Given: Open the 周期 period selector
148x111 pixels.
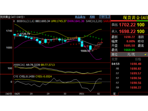Looking at the screenshot, I should pos(92,17).
